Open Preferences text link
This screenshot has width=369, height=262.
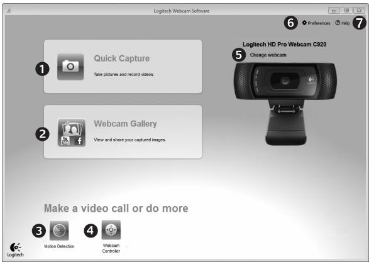coord(319,23)
